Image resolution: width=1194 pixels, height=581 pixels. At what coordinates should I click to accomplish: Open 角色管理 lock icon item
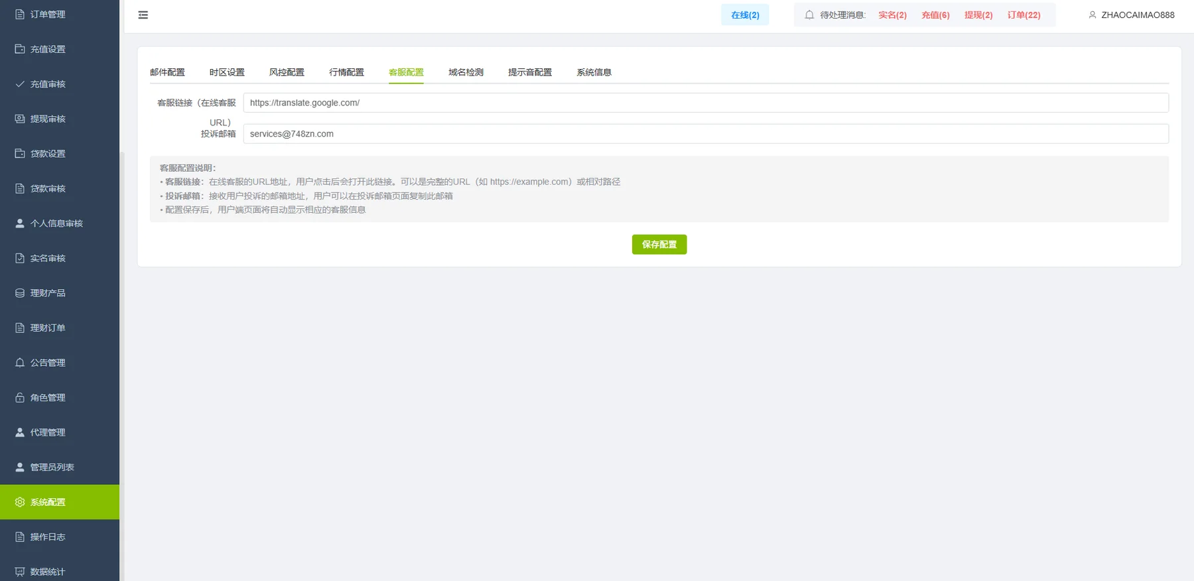(x=20, y=397)
